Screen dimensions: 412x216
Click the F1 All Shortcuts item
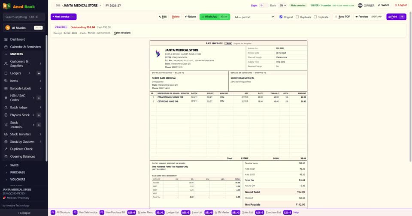(x=61, y=212)
